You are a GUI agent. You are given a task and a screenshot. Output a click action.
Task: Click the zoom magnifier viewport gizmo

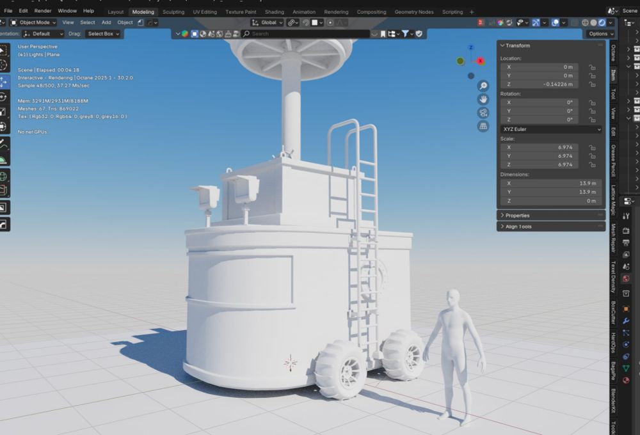click(483, 86)
